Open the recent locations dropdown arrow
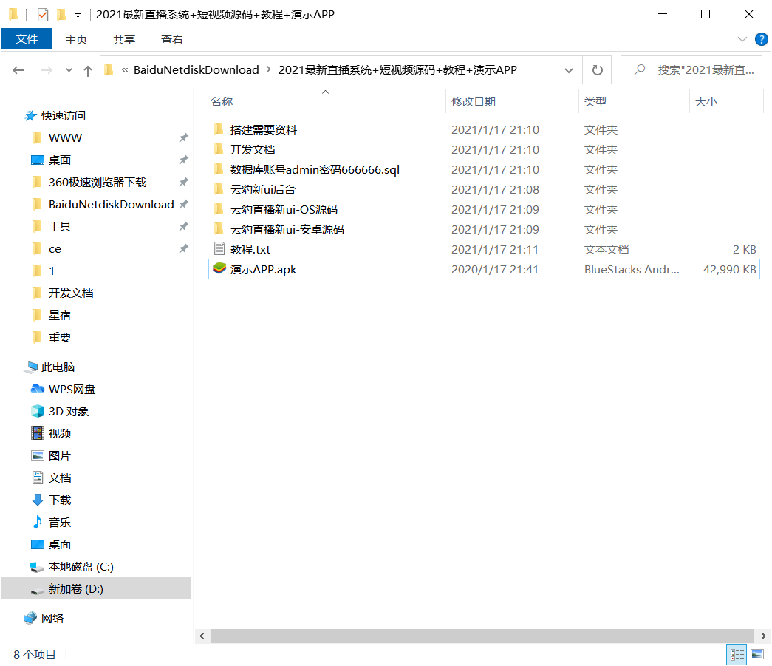The width and height of the screenshot is (772, 666). 69,70
